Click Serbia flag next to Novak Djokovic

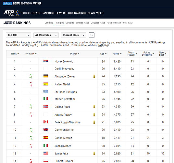(46, 61)
